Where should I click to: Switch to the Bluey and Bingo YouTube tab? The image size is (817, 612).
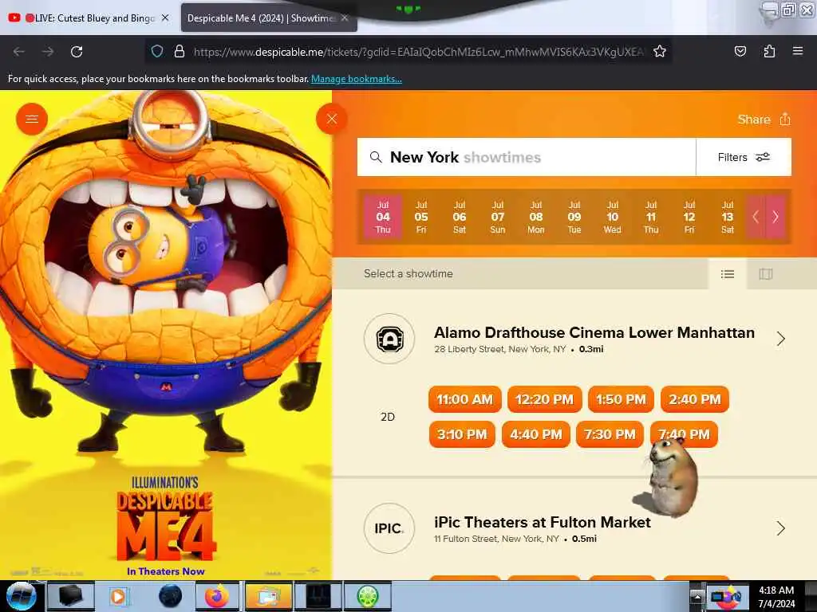coord(89,18)
